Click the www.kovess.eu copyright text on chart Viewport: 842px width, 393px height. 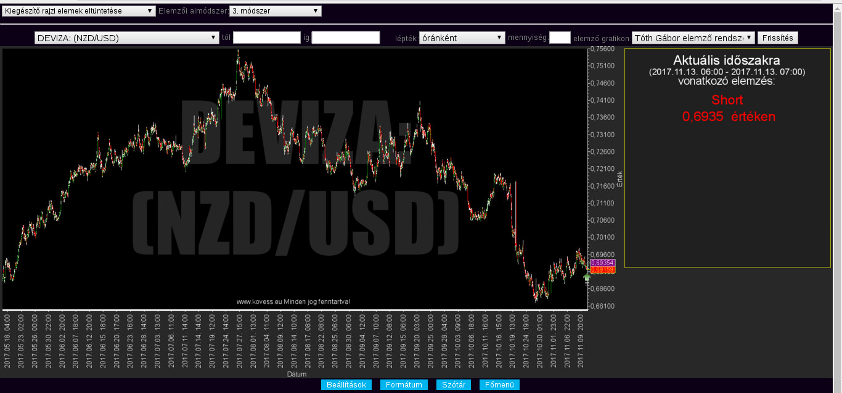(293, 301)
